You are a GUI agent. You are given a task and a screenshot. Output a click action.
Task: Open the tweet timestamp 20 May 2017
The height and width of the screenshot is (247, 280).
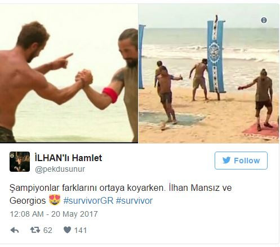[x=54, y=214]
